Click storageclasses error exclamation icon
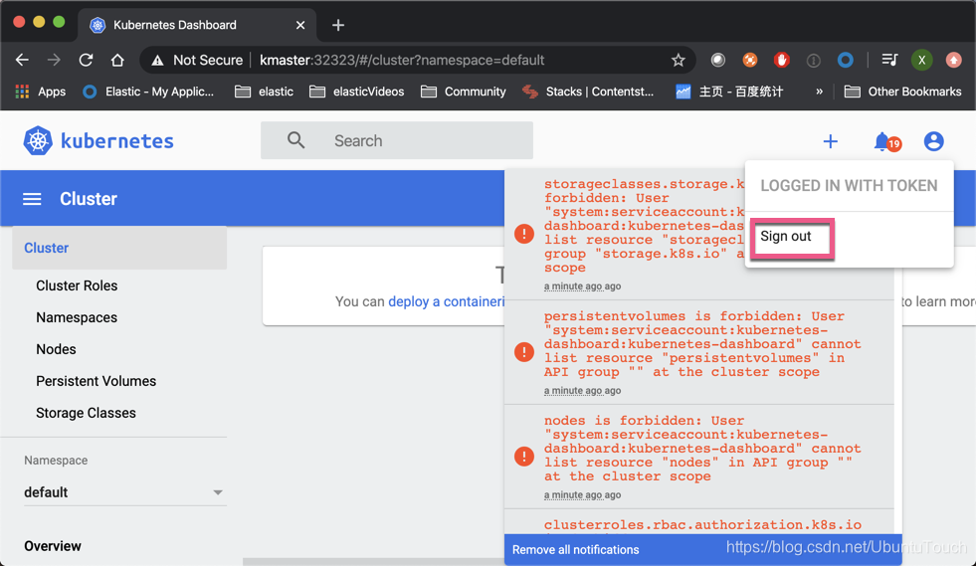Image resolution: width=976 pixels, height=566 pixels. [524, 234]
